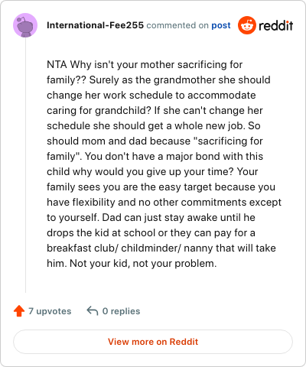This screenshot has width=306, height=367.
Task: Click the "commented on" text in header
Action: pos(177,25)
